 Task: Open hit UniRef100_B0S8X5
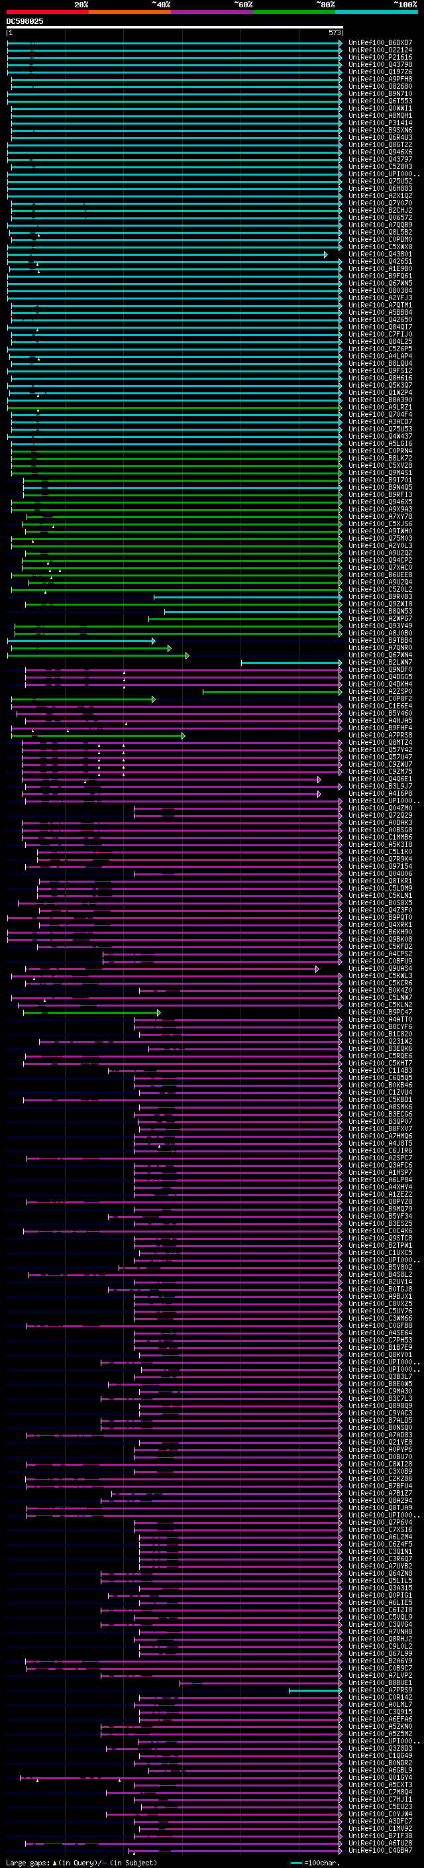coord(380,904)
